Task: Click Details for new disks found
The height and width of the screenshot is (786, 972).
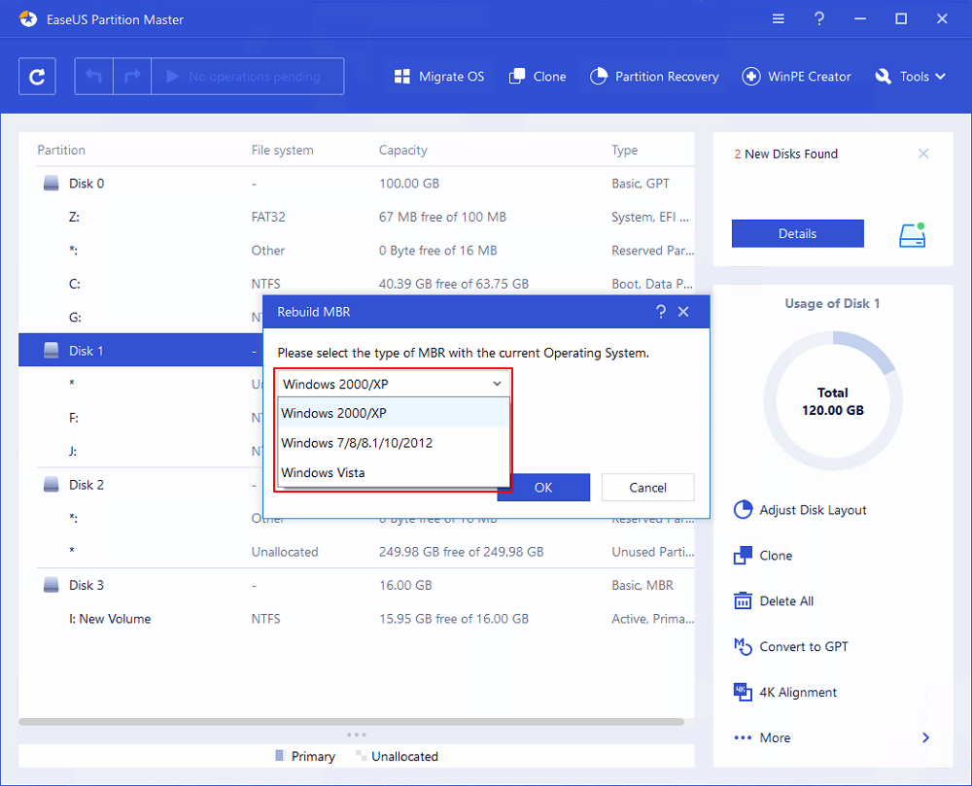Action: [x=797, y=233]
